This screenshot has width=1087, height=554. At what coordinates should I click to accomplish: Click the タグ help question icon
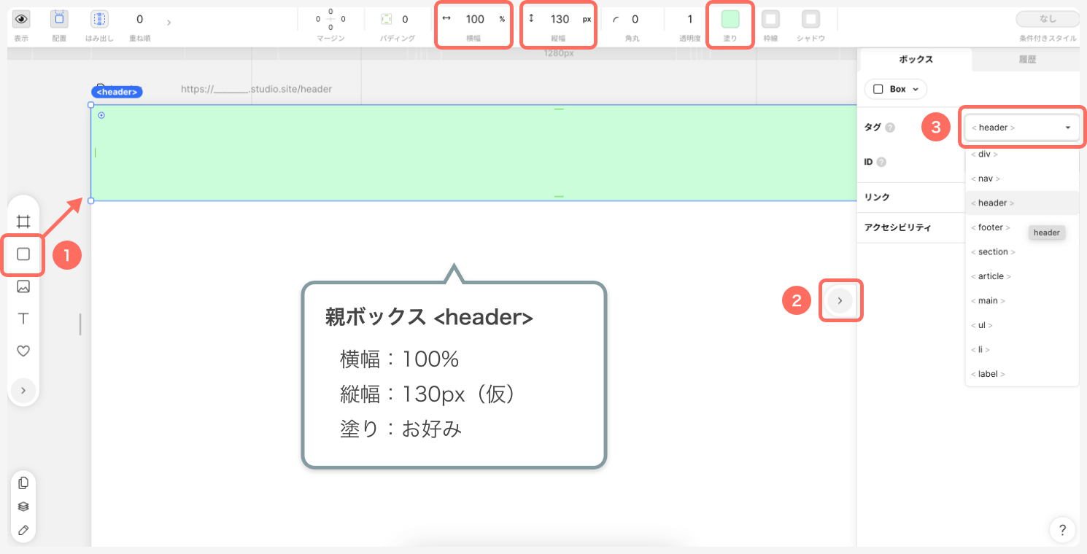pos(890,128)
